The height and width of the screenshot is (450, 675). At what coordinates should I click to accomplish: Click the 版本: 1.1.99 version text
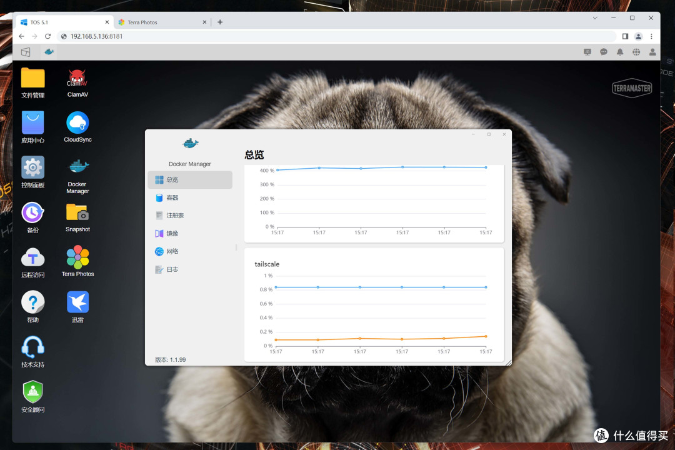click(x=171, y=360)
